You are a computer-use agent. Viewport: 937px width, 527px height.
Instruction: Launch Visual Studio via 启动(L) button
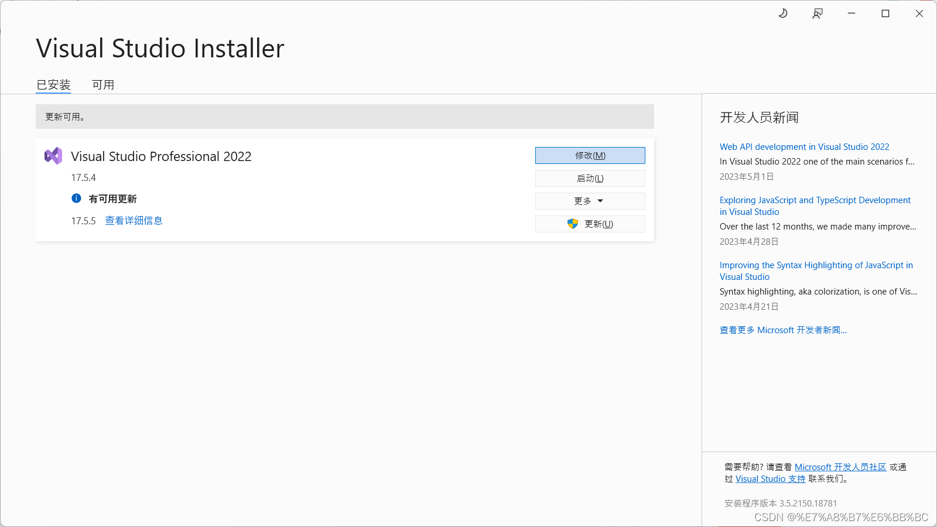[x=590, y=178]
